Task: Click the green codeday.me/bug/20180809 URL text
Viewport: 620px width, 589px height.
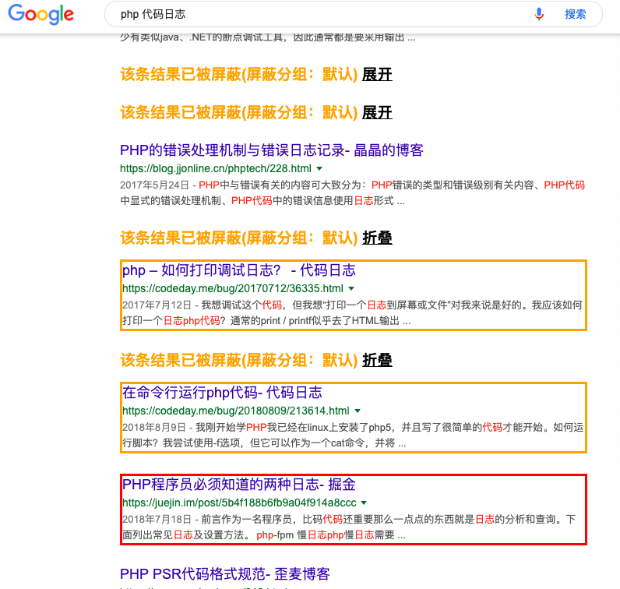Action: tap(235, 411)
